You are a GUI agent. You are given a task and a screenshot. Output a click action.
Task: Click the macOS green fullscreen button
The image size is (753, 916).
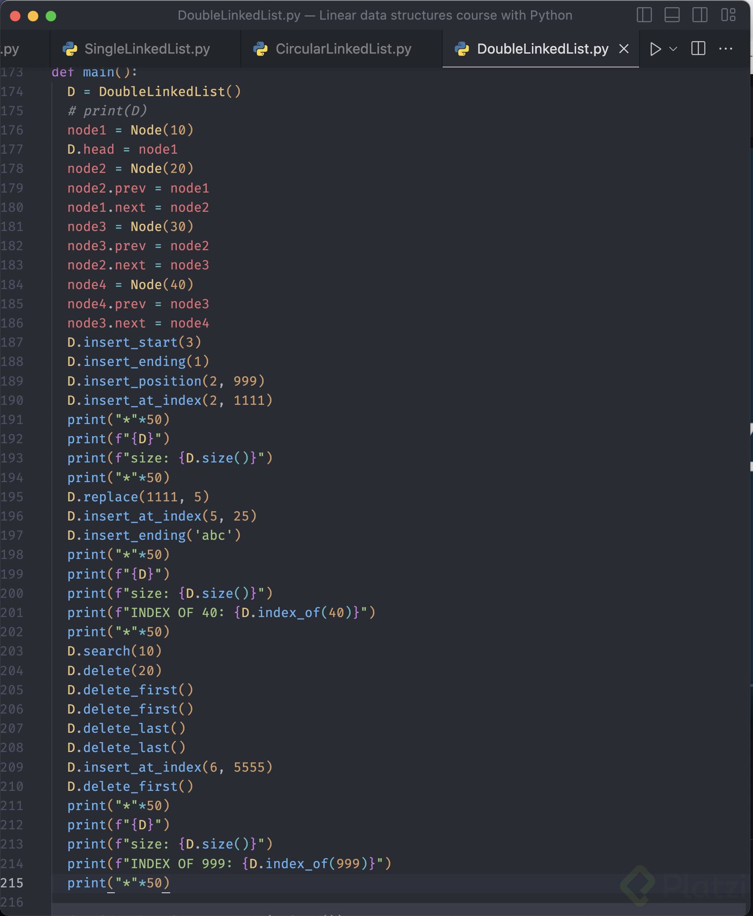(51, 16)
